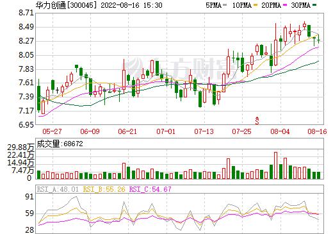Click the date label 07-25
Viewport: 333px width, 234px height.
coord(241,131)
